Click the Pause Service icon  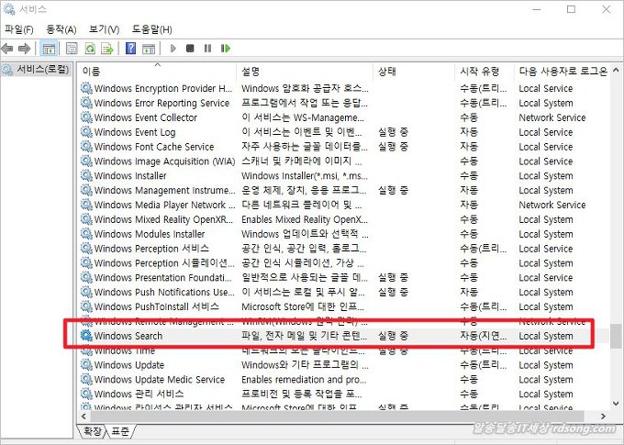207,49
